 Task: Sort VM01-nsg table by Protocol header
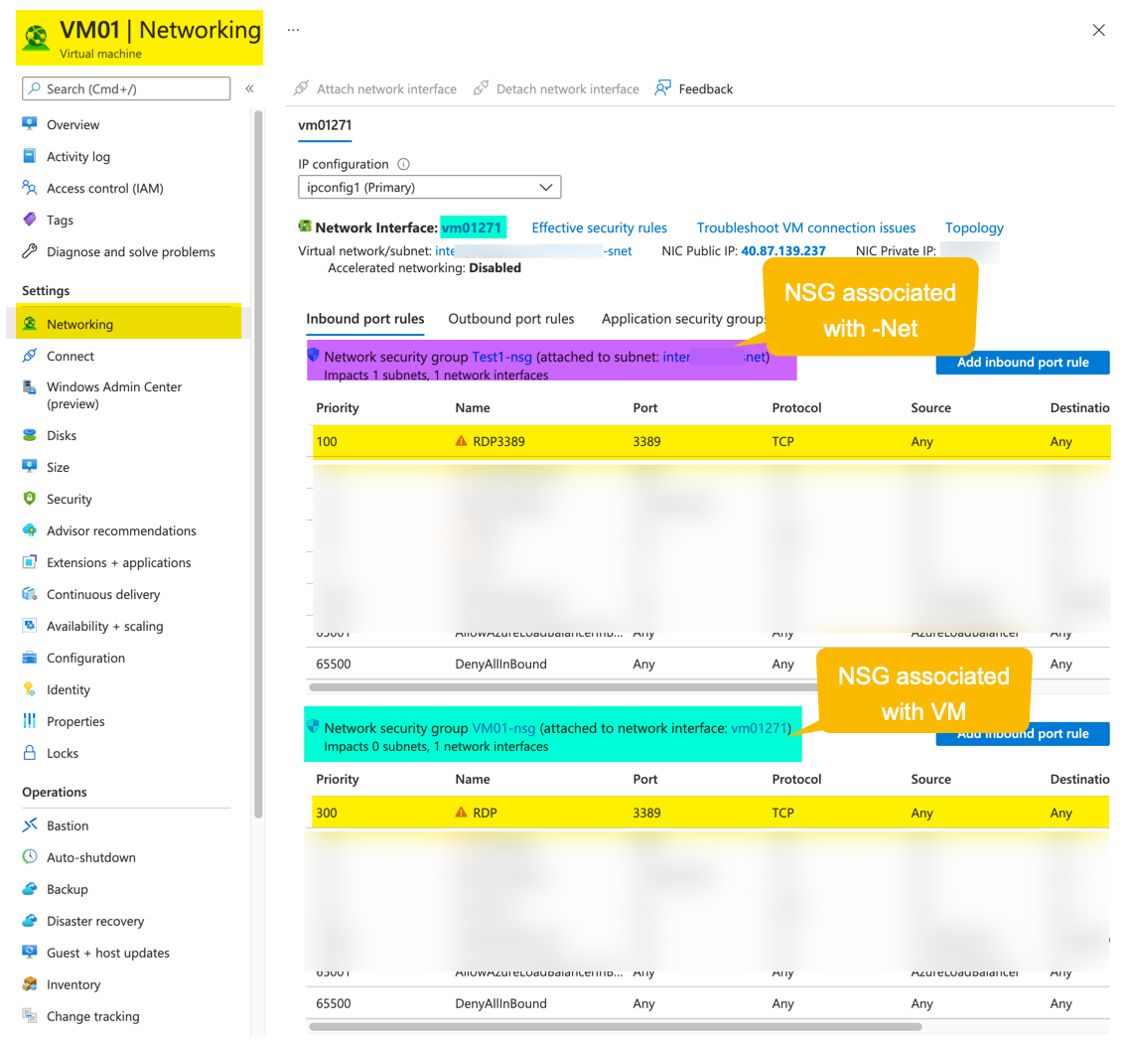[x=796, y=779]
